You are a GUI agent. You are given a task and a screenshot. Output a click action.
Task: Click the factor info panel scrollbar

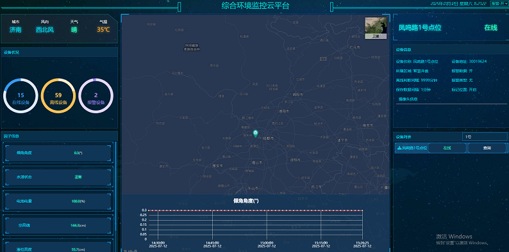pos(116,186)
